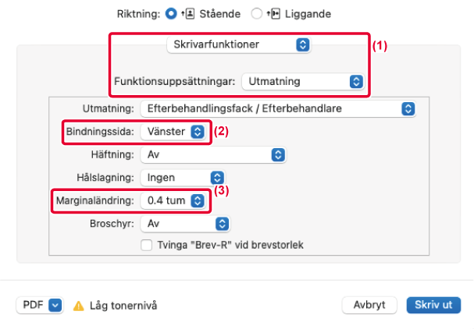Enable Tvinga "Brev-R" vid brevstorlek checkbox
This screenshot has width=474, height=329.
coord(147,245)
